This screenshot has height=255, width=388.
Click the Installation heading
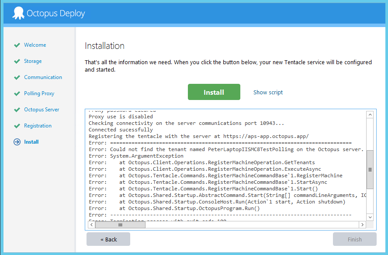(x=105, y=46)
